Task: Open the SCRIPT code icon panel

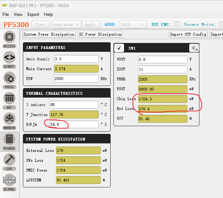Action: (x=9, y=60)
